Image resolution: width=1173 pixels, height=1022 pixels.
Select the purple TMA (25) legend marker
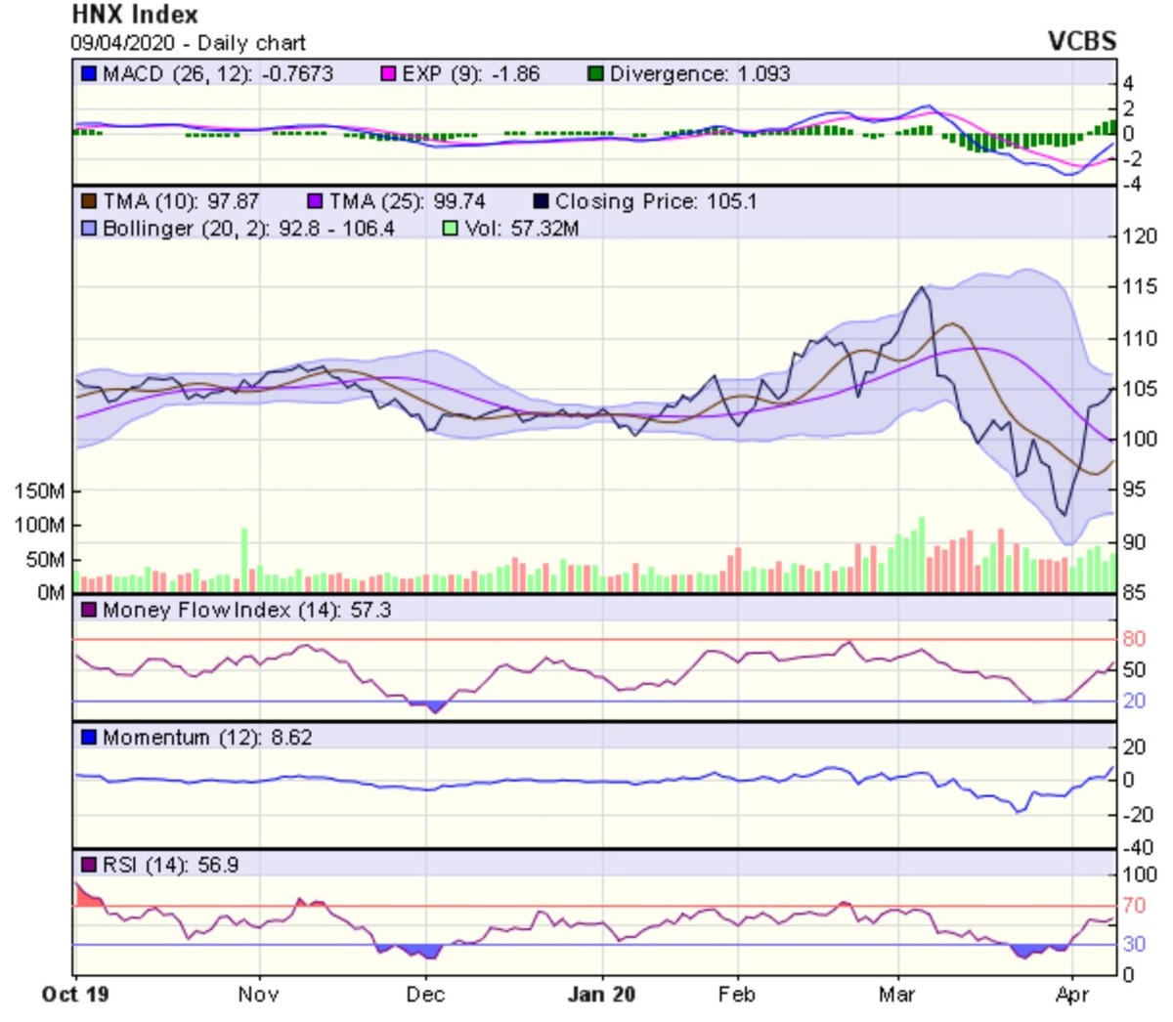[x=315, y=202]
